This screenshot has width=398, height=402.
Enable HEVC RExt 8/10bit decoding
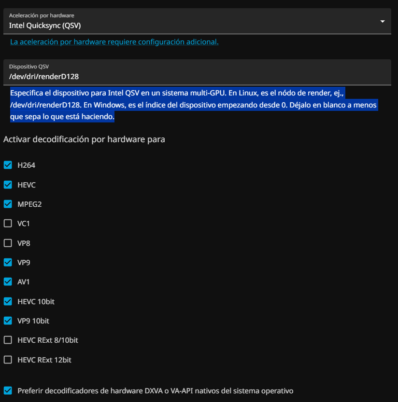coord(8,340)
